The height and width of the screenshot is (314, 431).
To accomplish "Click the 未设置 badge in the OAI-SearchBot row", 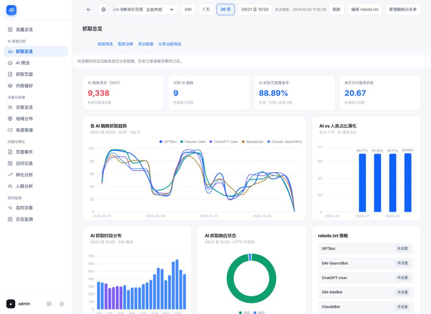I will click(x=402, y=263).
